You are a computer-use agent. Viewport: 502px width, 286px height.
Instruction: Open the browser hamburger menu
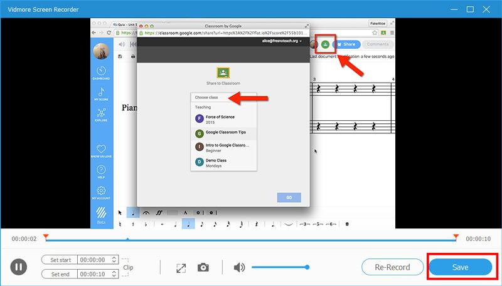coord(392,33)
